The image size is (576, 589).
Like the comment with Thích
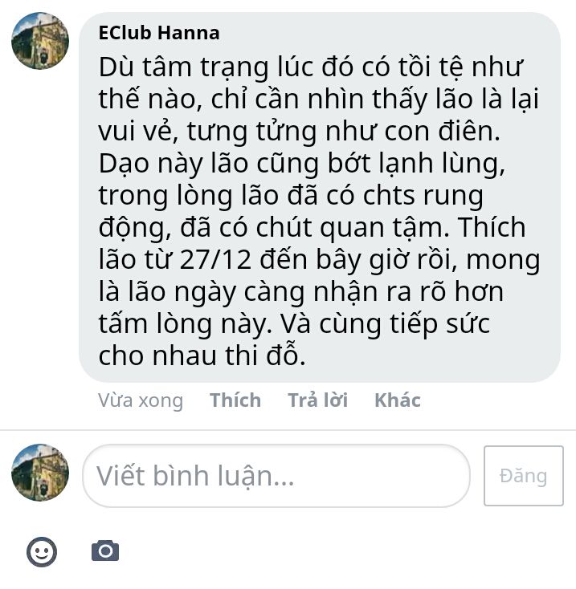235,400
